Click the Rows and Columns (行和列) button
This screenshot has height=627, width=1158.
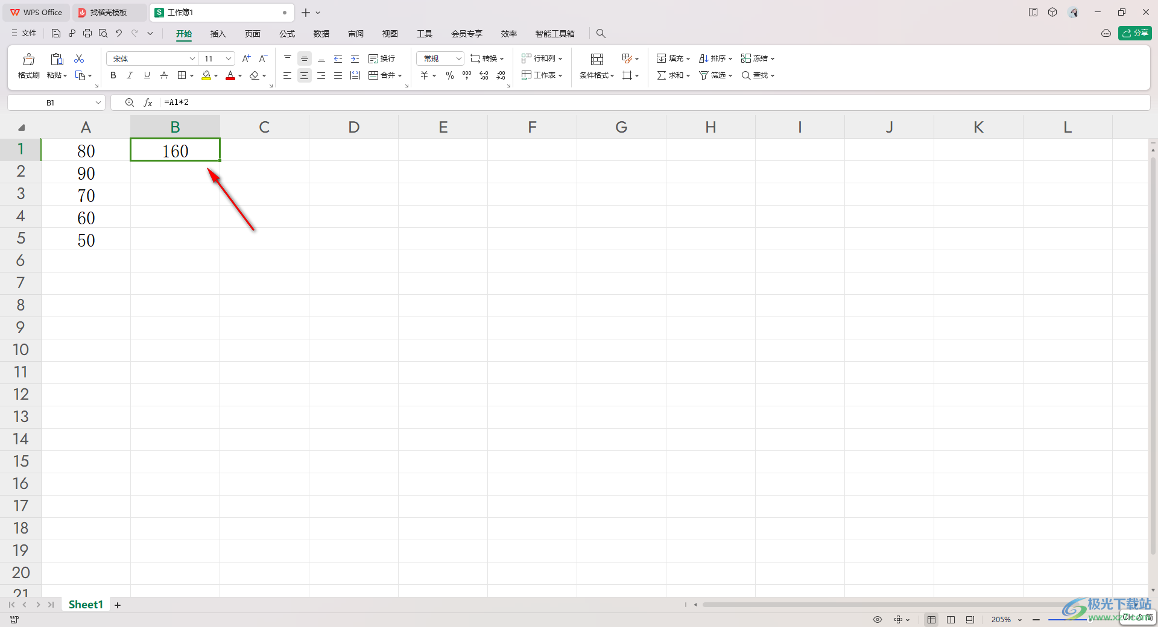(x=542, y=58)
